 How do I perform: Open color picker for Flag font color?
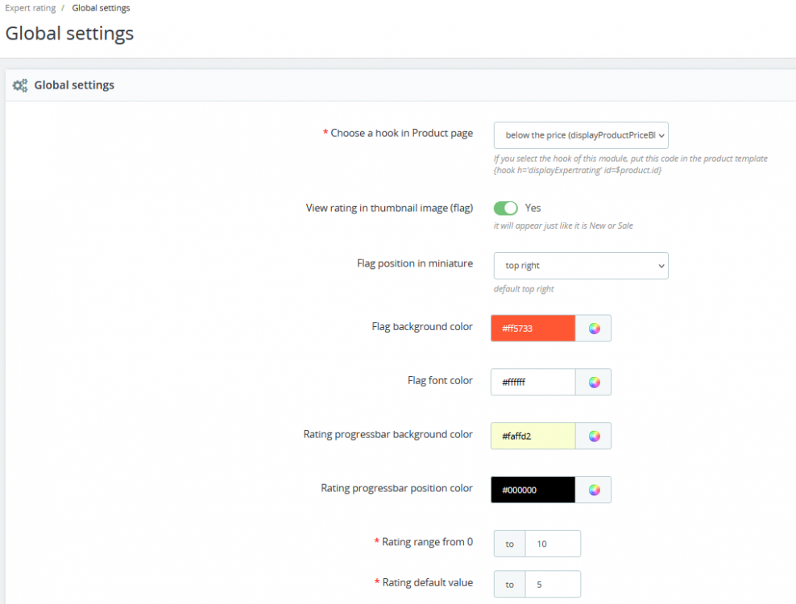(594, 383)
